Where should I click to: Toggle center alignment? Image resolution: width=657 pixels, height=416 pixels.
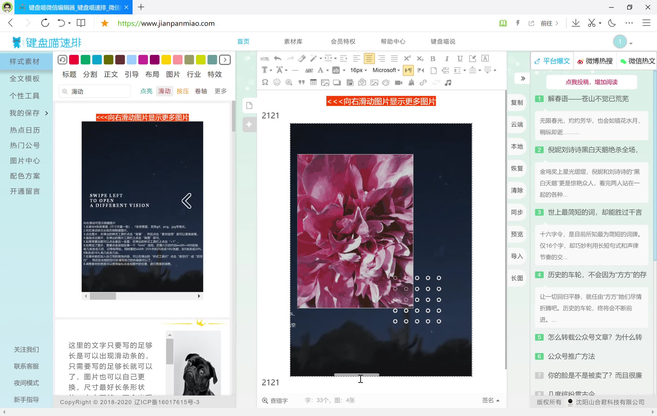369,59
